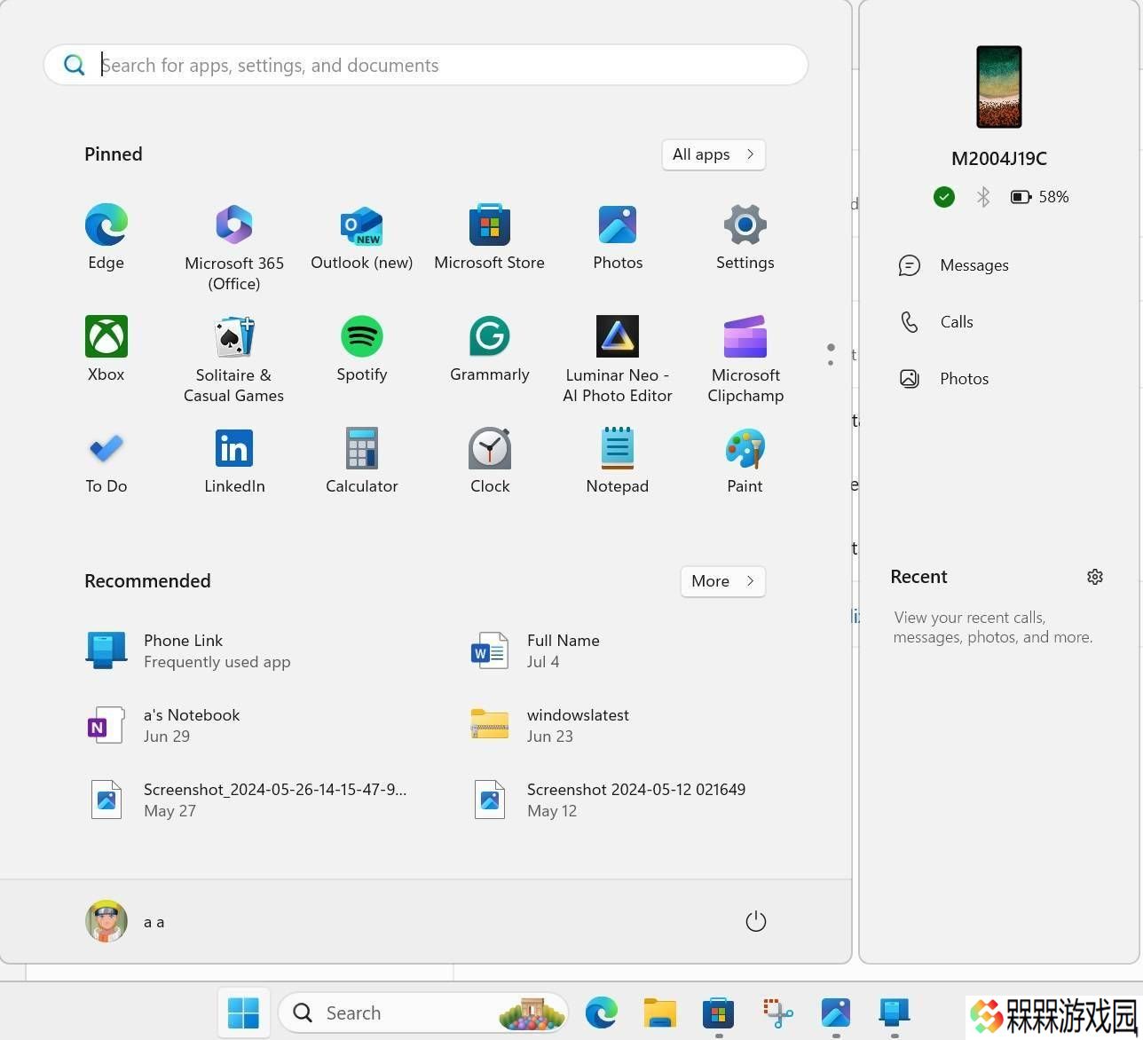Open Phone Link from the taskbar
The image size is (1143, 1040).
click(895, 1012)
